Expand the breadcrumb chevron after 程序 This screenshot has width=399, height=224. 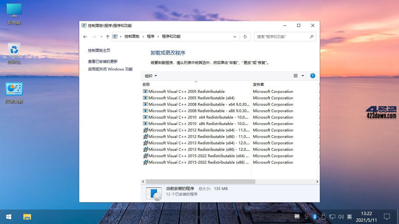[x=157, y=36]
